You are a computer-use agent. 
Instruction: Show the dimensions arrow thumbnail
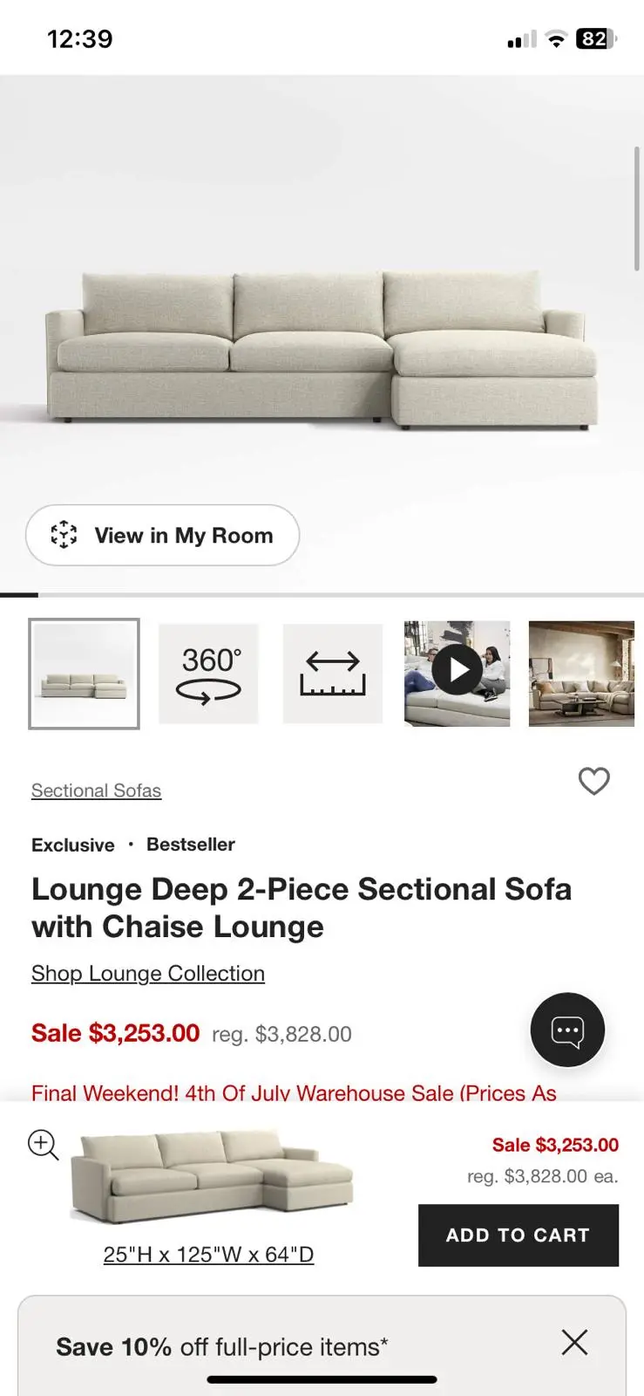[333, 674]
